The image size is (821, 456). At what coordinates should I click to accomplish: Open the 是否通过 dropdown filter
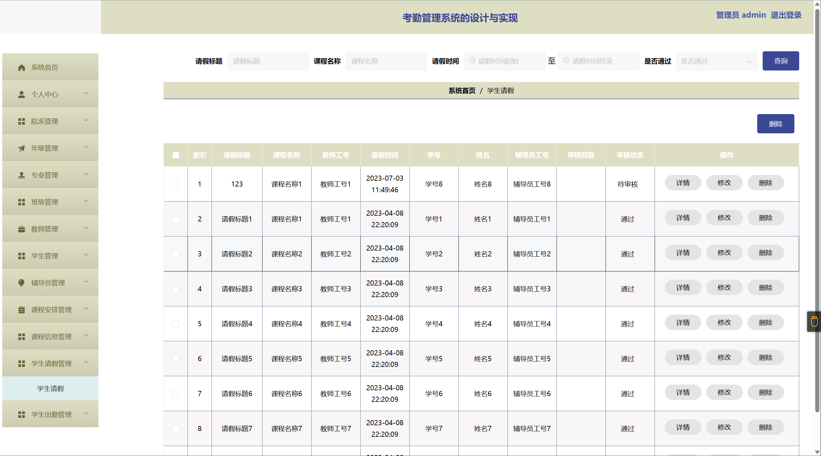[716, 61]
